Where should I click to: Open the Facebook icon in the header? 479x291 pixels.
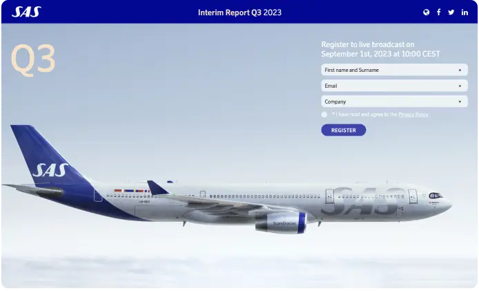pos(439,12)
